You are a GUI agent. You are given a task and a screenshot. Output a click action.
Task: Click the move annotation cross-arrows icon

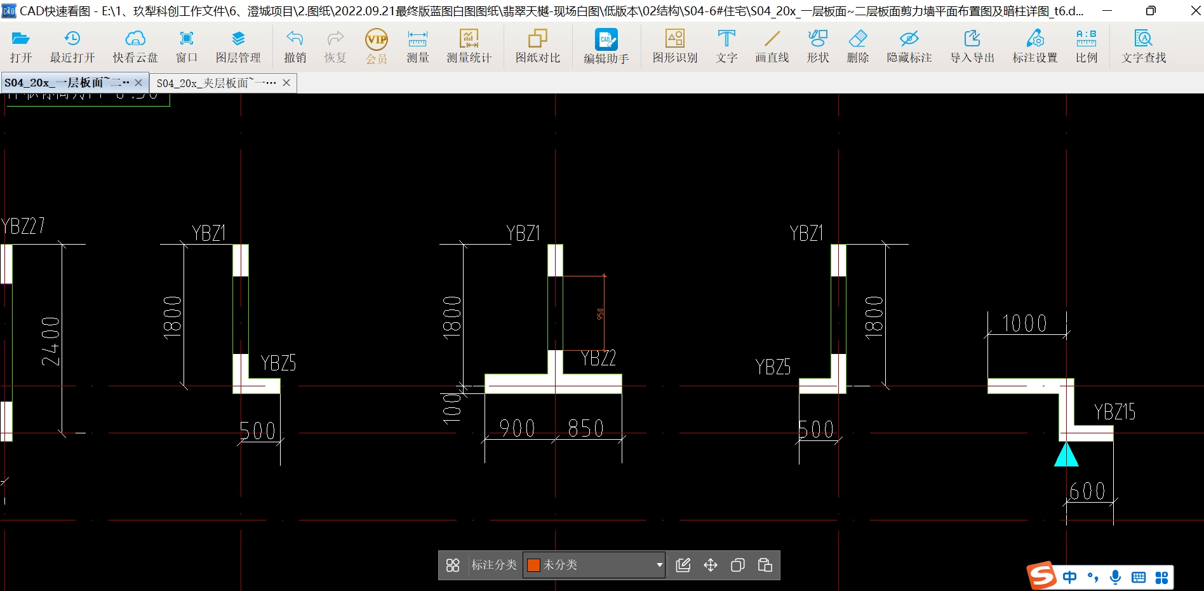pos(711,565)
